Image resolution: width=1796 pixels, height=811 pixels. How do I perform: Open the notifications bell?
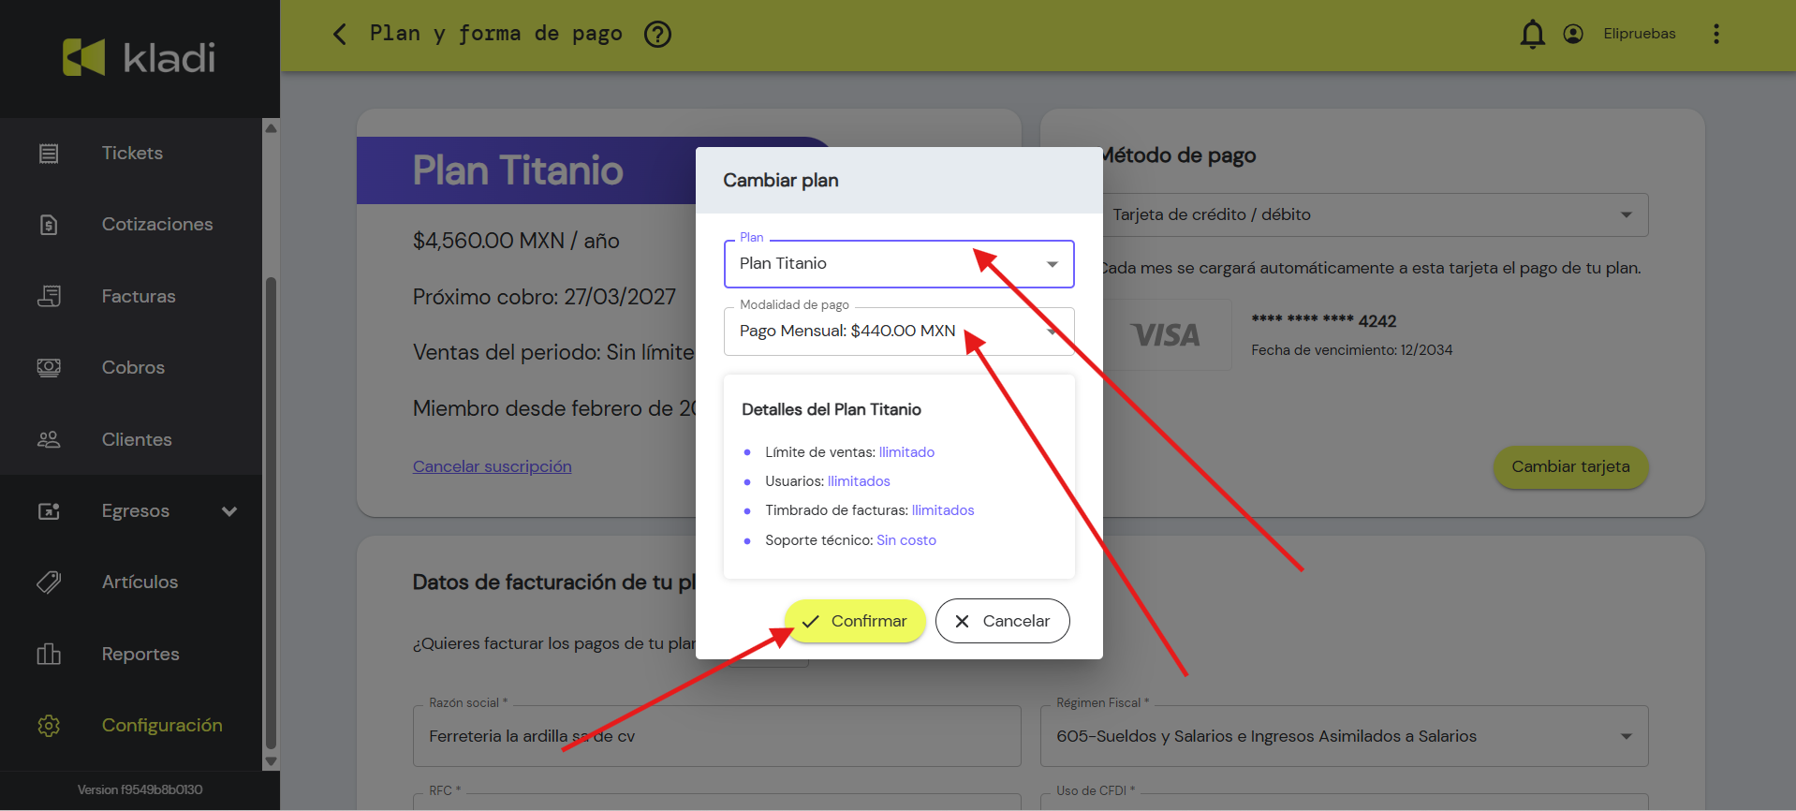[x=1532, y=35]
